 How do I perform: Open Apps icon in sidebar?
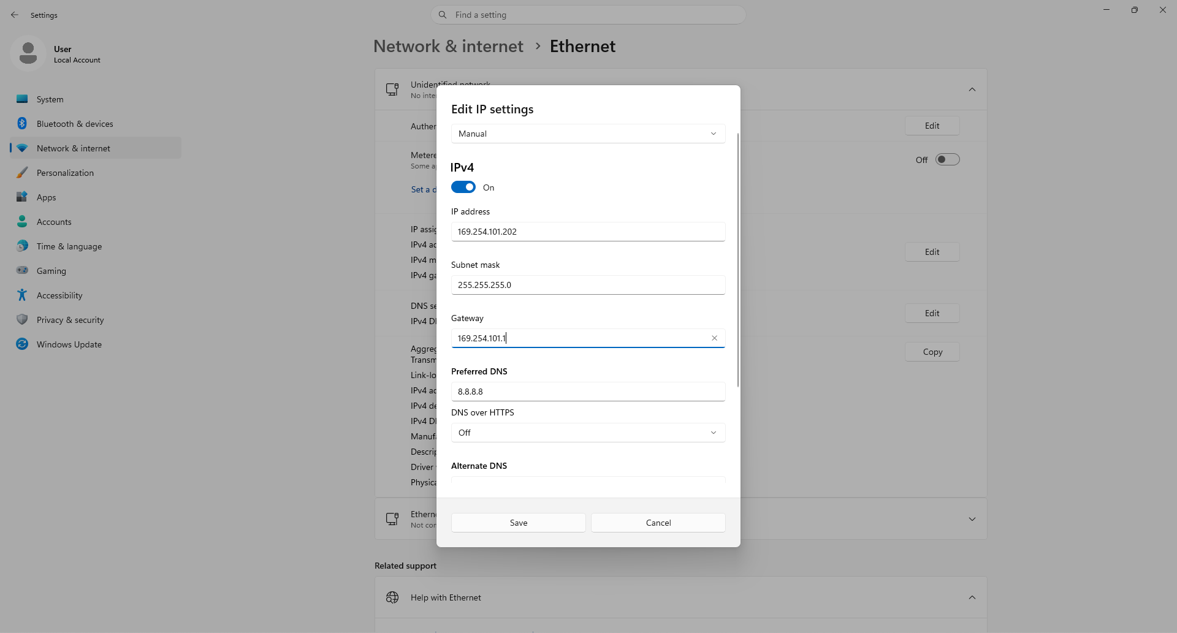click(22, 197)
